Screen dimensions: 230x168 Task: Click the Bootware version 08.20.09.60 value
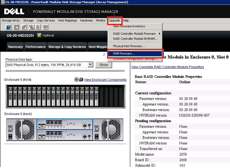pos(188,110)
